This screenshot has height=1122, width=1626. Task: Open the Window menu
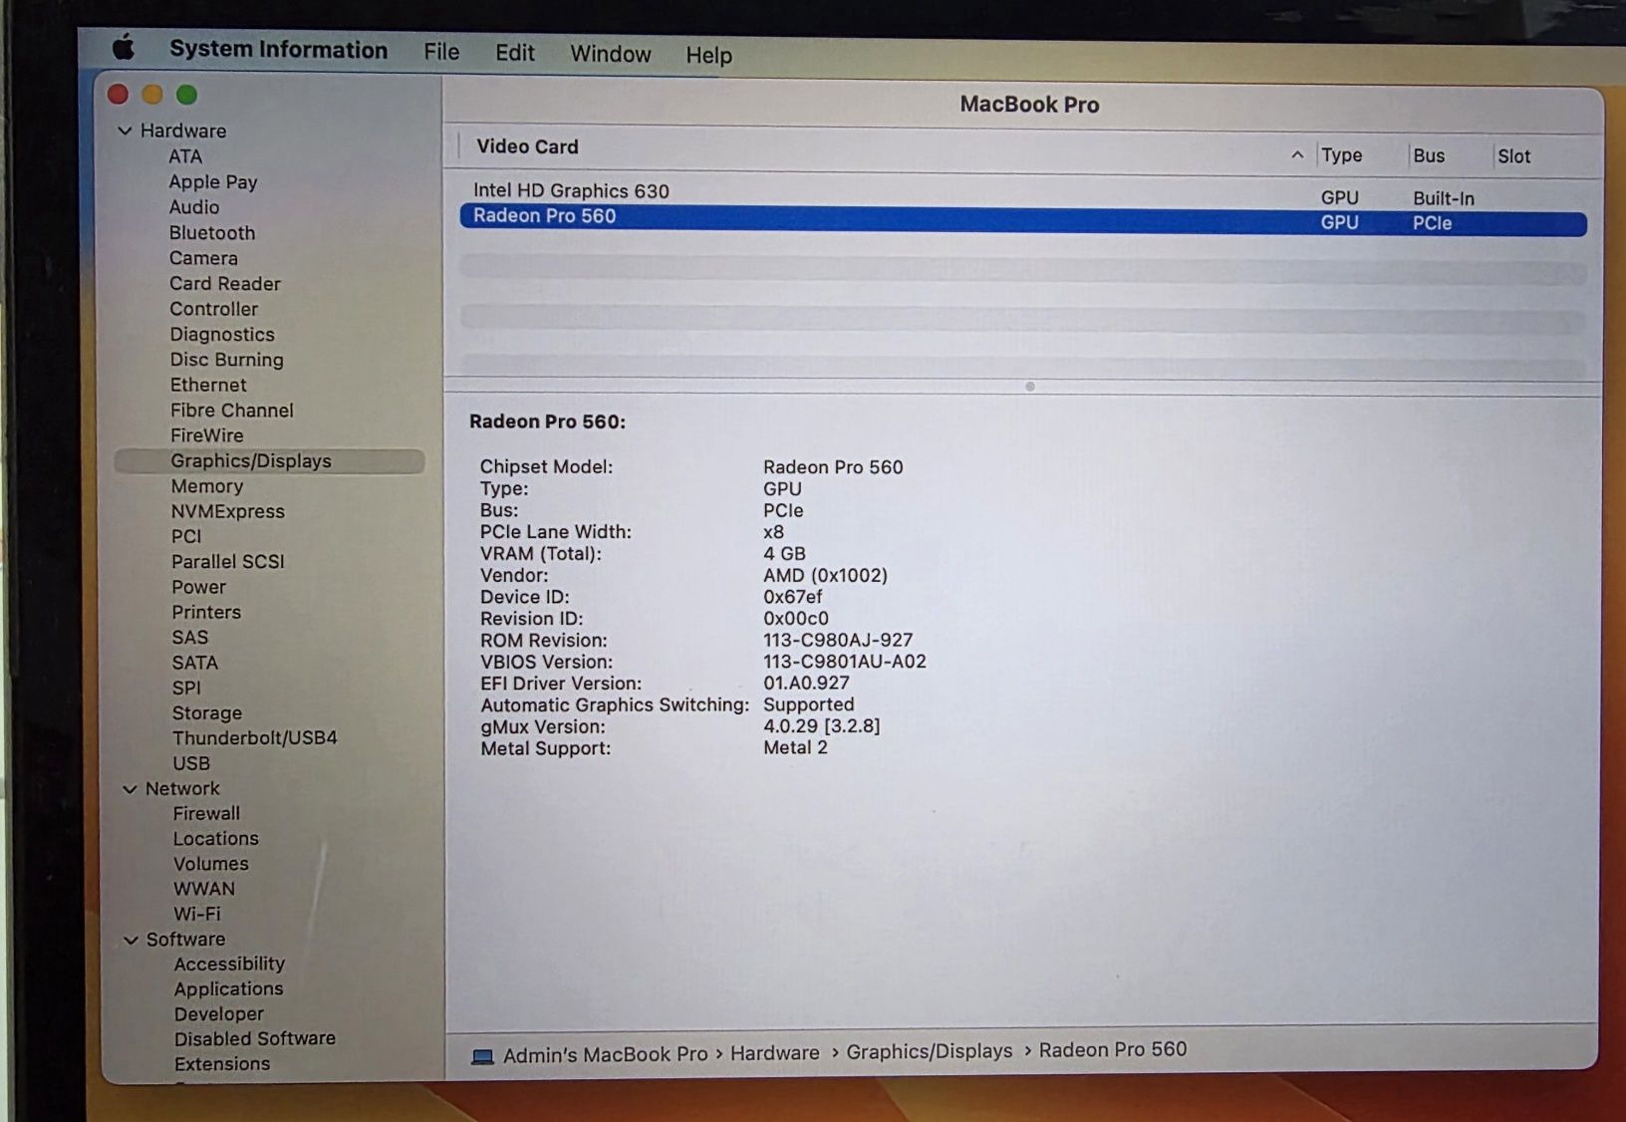tap(610, 54)
